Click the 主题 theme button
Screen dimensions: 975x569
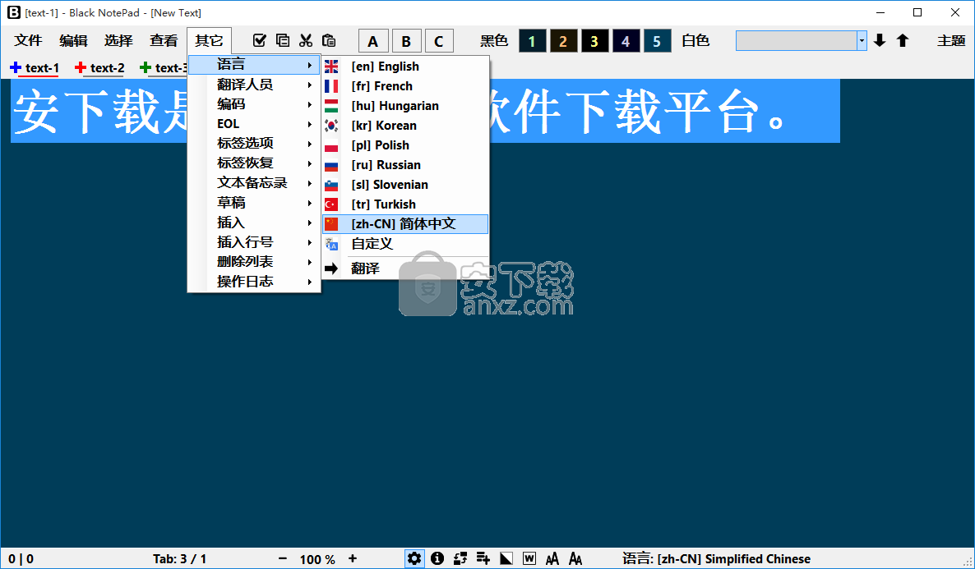click(x=951, y=40)
